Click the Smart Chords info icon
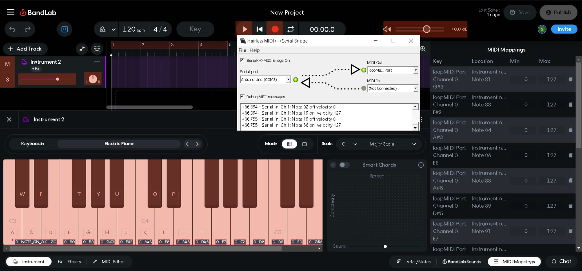This screenshot has height=271, width=582. (x=421, y=165)
